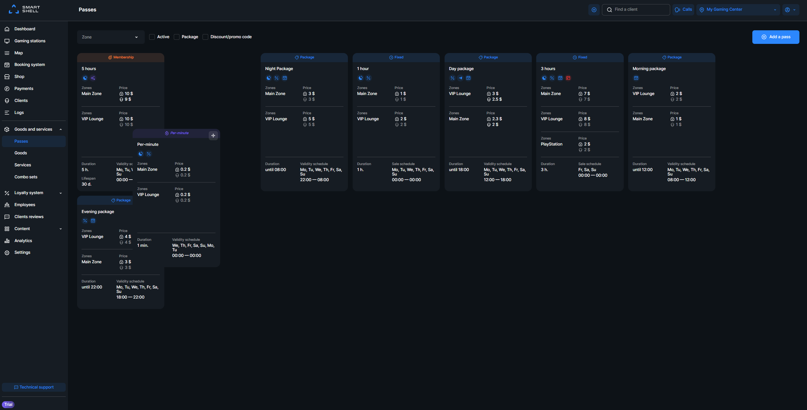807x410 pixels.
Task: Open Technical support link
Action: 34,387
